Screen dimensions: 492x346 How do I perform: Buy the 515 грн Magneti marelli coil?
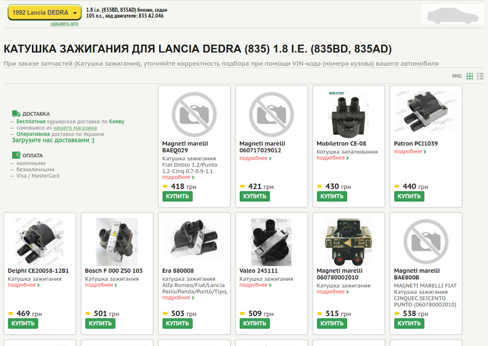[x=332, y=323]
